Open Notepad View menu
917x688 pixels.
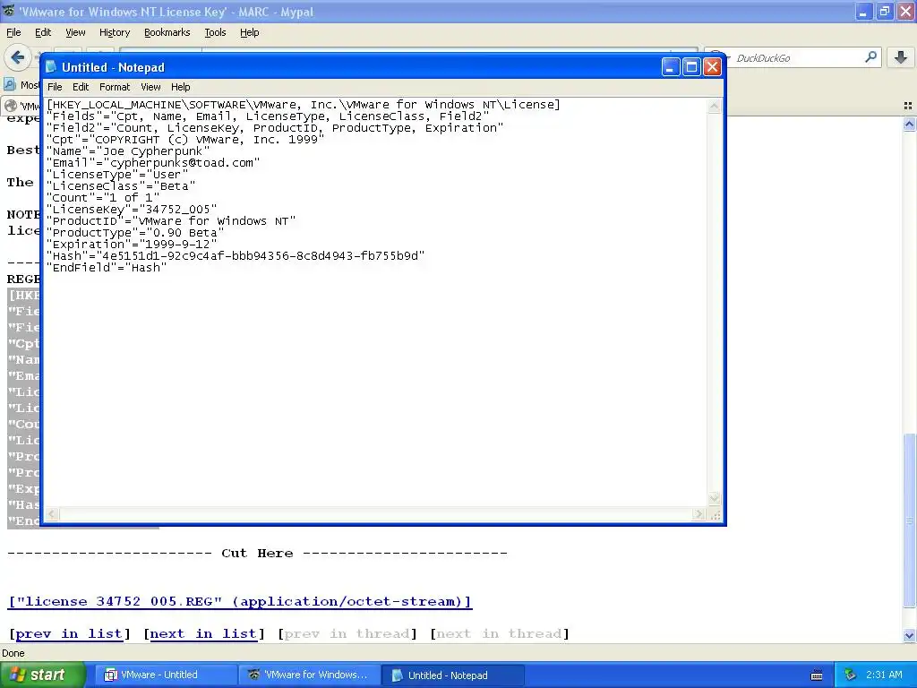pos(150,87)
